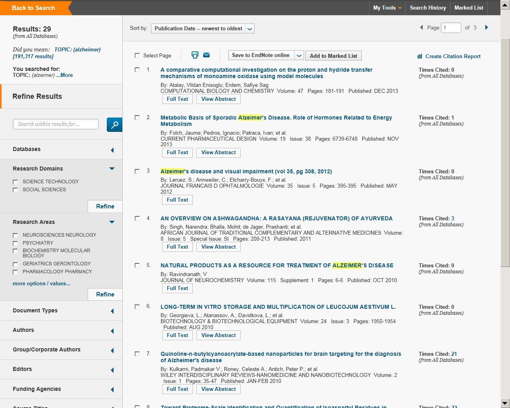Screen dimensions: 510x408
Task: Open Marked List in top bar
Action: 469,8
